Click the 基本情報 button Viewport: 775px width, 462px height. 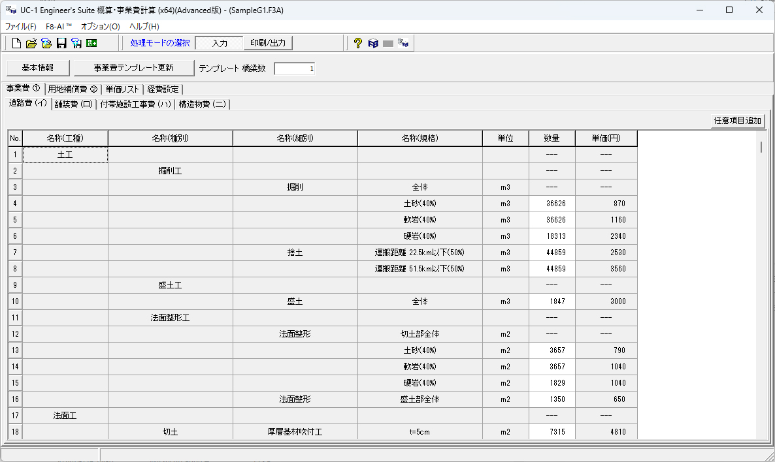pos(37,68)
